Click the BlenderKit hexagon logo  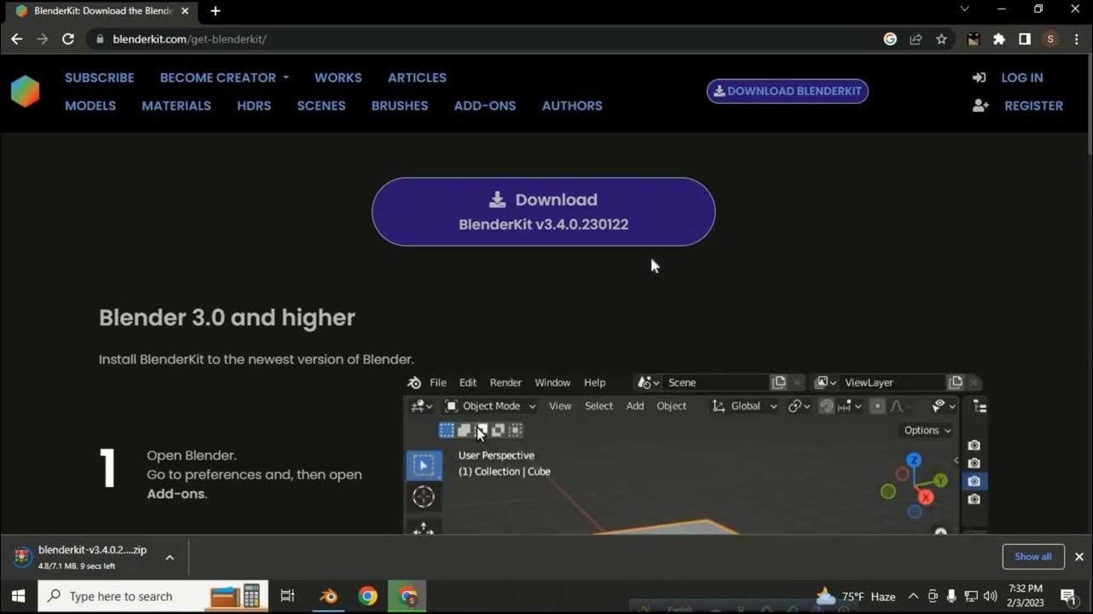[x=25, y=91]
